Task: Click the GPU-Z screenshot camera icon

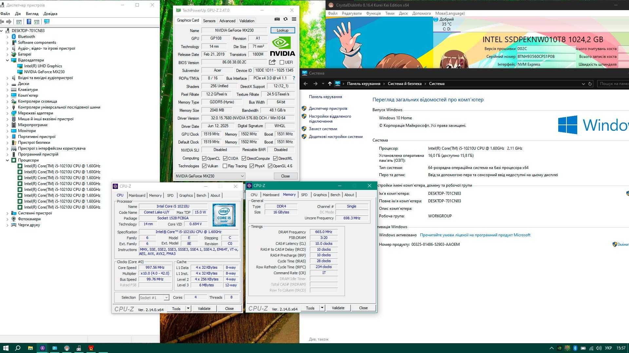Action: point(277,19)
